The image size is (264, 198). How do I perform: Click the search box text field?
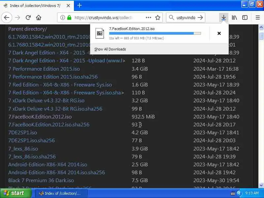pyautogui.click(x=186, y=17)
